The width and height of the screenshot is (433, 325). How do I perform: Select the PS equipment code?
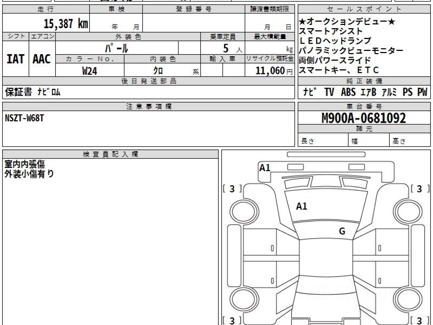coord(408,92)
